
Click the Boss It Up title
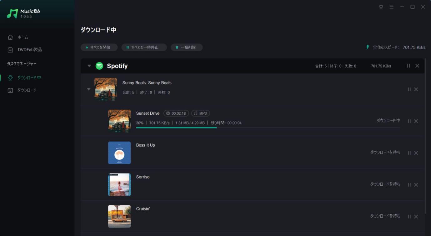point(146,145)
